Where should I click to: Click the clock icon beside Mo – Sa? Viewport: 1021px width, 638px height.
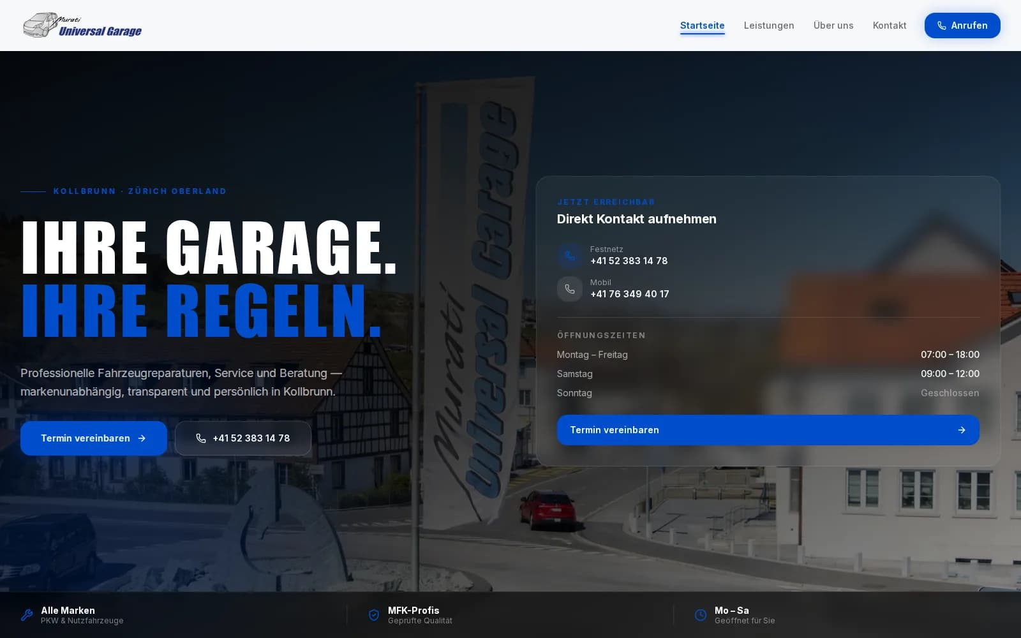701,615
